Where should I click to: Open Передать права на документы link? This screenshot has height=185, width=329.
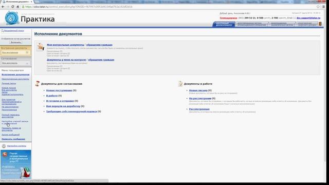click(x=11, y=129)
